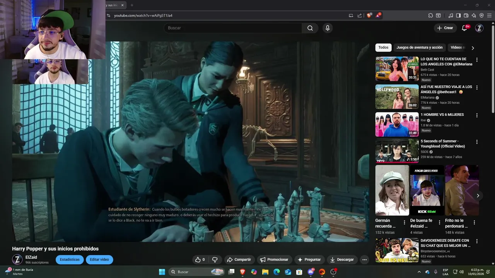Open Brave VPN shield icon
Image resolution: width=495 pixels, height=278 pixels.
point(481,15)
